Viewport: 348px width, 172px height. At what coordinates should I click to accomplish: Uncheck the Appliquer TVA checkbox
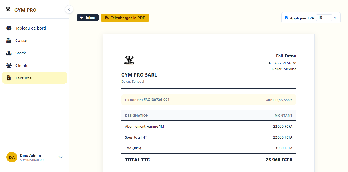tap(287, 18)
